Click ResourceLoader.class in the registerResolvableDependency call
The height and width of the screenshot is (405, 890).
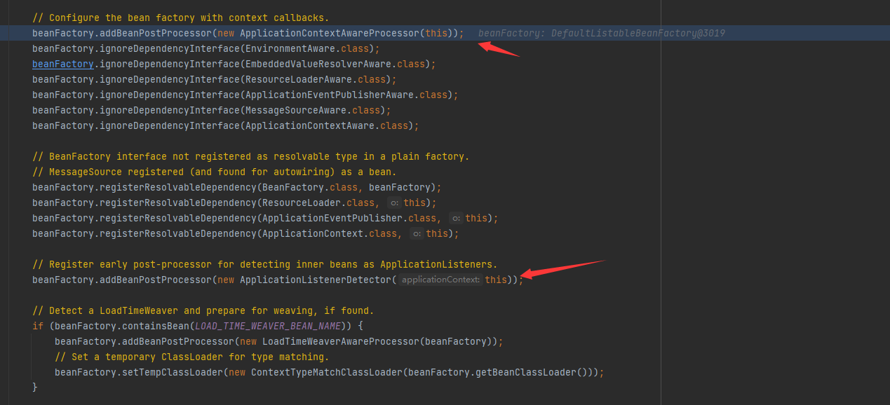click(x=318, y=202)
